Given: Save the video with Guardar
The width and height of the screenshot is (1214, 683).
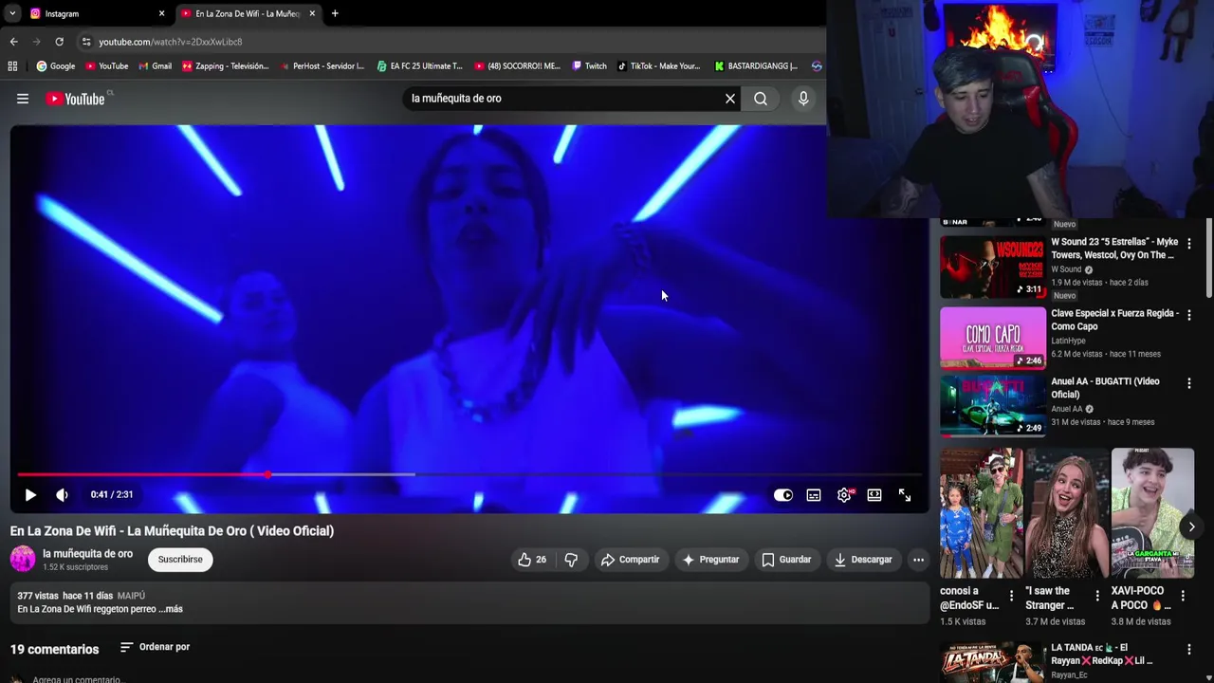Looking at the screenshot, I should point(786,560).
